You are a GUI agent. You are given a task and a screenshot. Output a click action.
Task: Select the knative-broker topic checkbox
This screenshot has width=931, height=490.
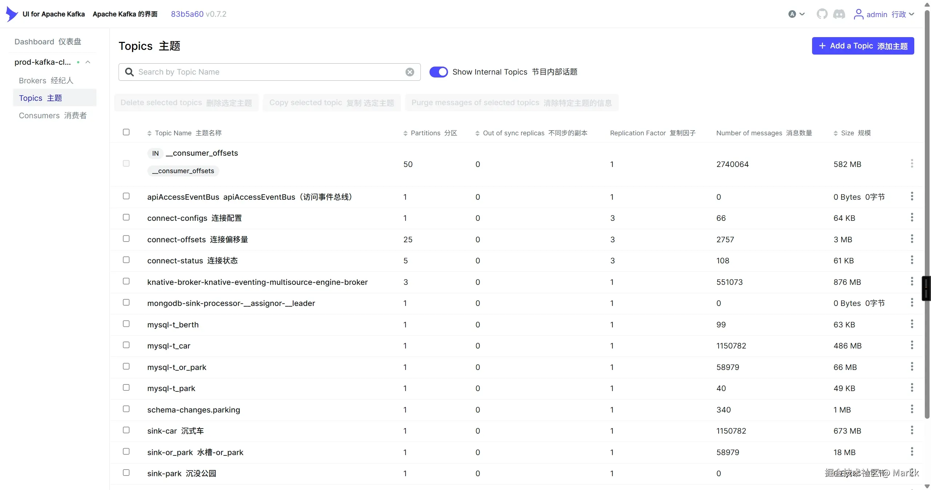tap(126, 281)
